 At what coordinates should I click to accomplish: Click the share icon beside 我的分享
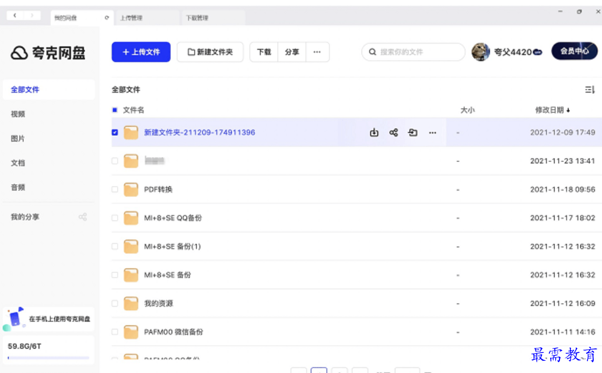click(83, 217)
